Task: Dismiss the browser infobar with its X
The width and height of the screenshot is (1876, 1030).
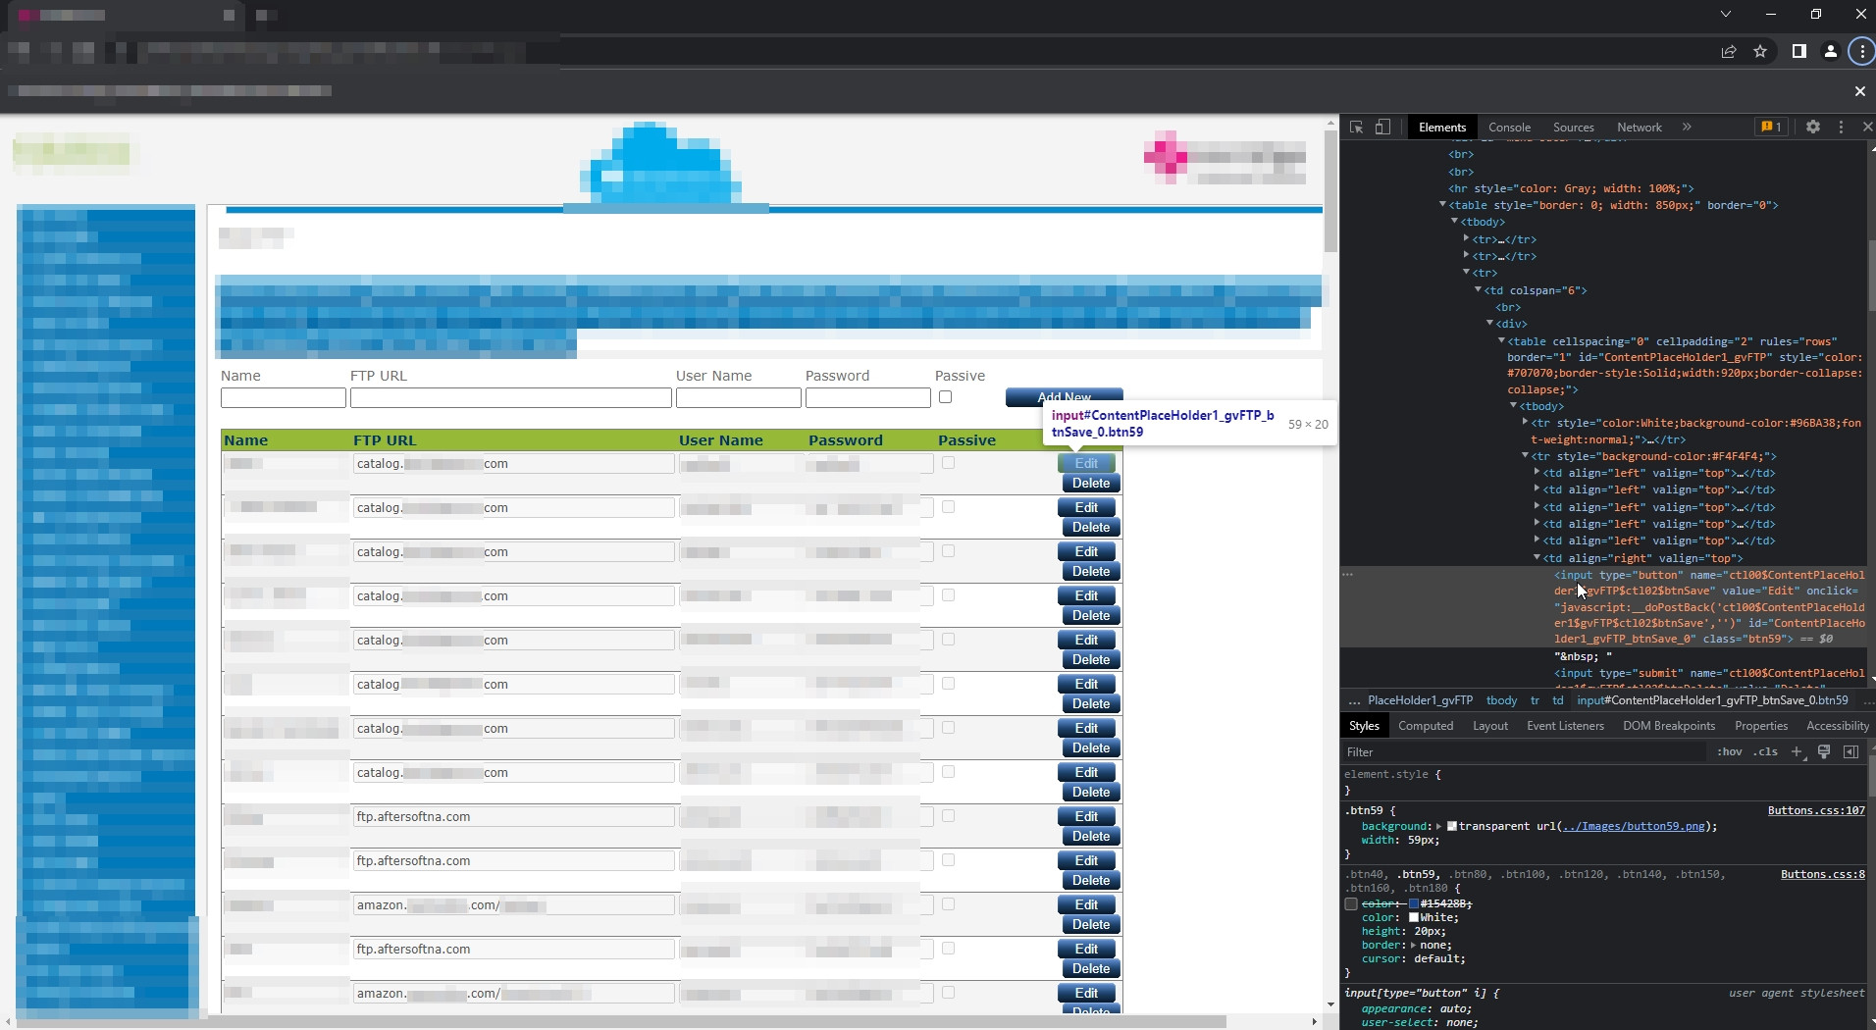Action: coord(1859,91)
